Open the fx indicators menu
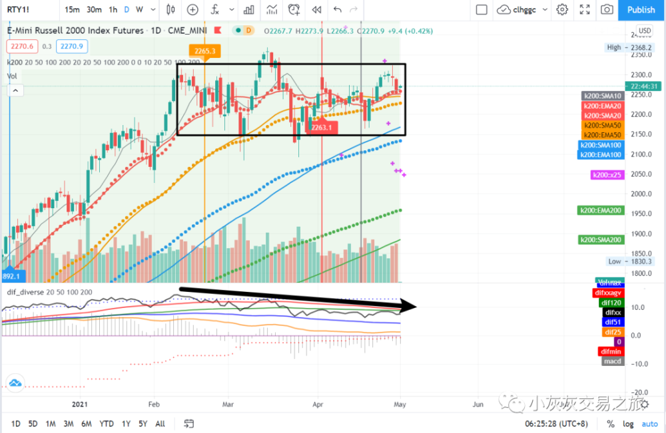The height and width of the screenshot is (433, 666). [x=215, y=9]
